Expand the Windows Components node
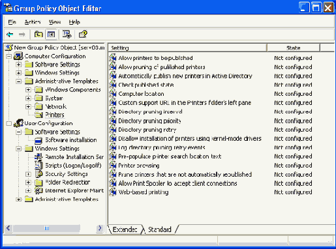Image resolution: width=336 pixels, height=249 pixels. click(28, 90)
